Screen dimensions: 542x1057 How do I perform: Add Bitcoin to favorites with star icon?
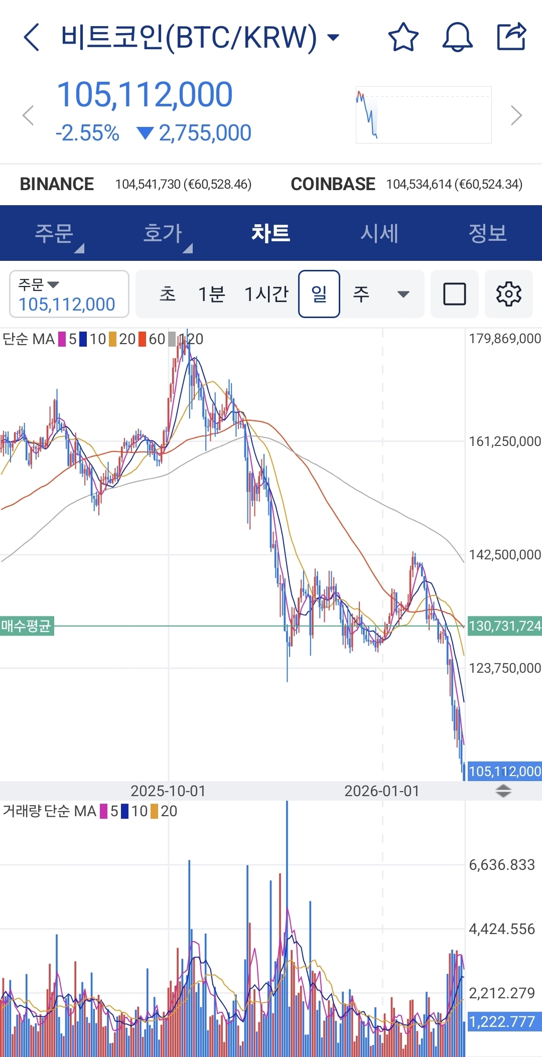403,37
